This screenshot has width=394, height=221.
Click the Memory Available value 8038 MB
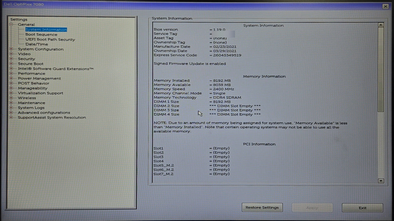pyautogui.click(x=222, y=85)
